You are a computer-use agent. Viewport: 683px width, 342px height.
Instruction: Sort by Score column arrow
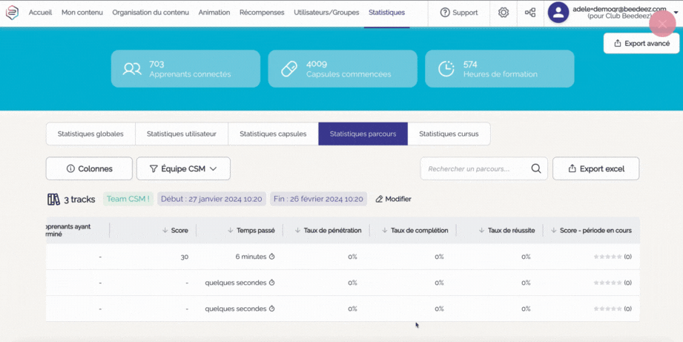165,231
